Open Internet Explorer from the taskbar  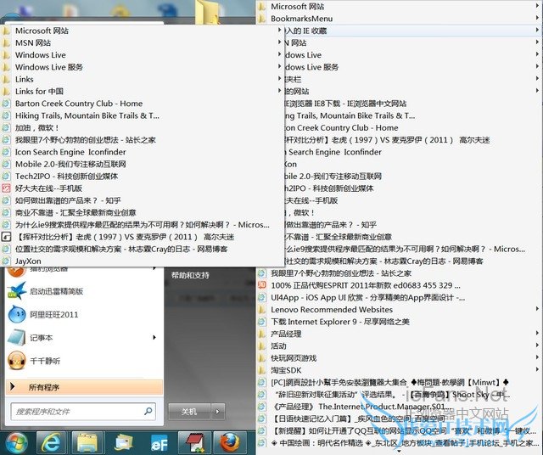click(52, 442)
